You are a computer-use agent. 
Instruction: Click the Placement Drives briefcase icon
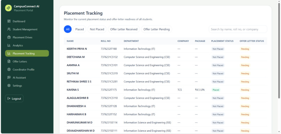9,37
